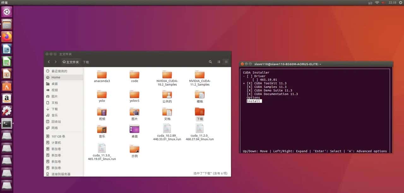Viewport: 404px width, 193px height.
Task: Click the back navigation arrow in file manager
Action: point(49,62)
